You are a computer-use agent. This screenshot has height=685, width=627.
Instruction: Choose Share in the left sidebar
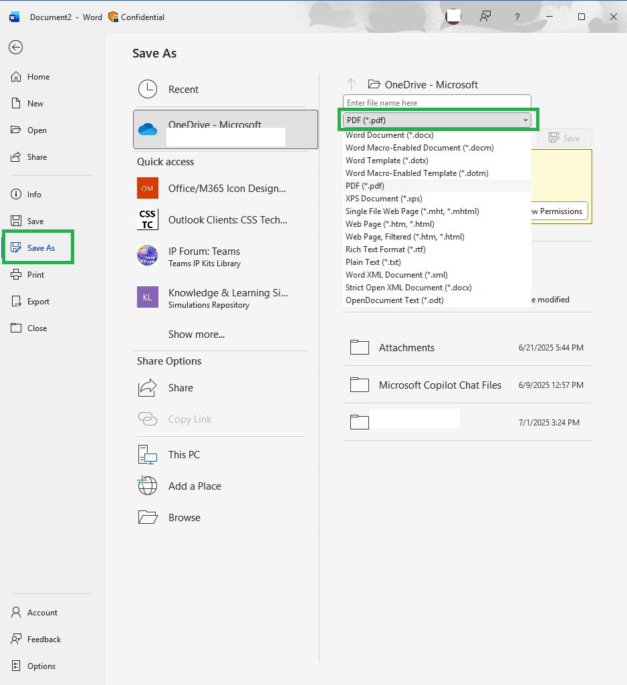coord(28,157)
